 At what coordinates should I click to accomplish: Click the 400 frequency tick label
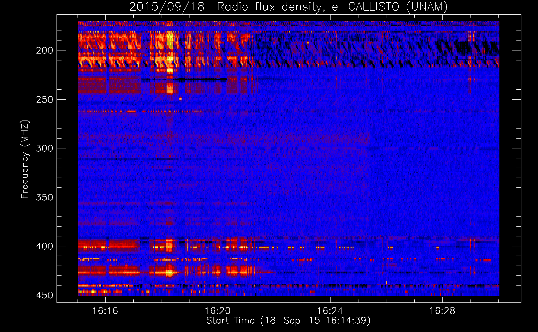pyautogui.click(x=45, y=246)
